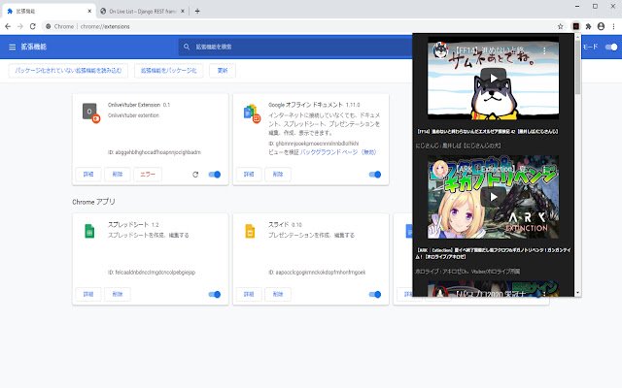Click the OnliveVtuber Extension ID text

pyautogui.click(x=155, y=152)
